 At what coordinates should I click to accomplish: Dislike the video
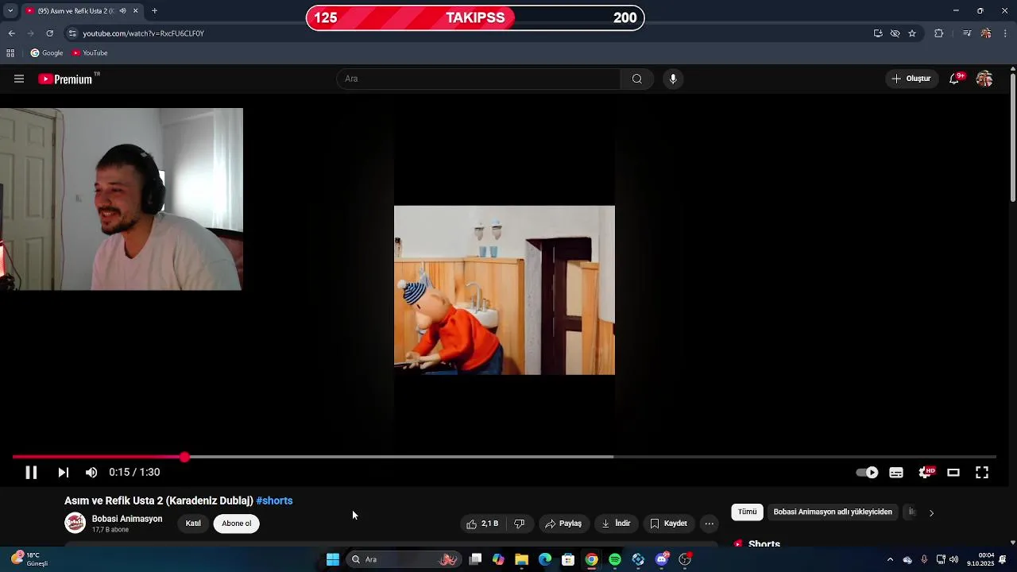click(520, 524)
